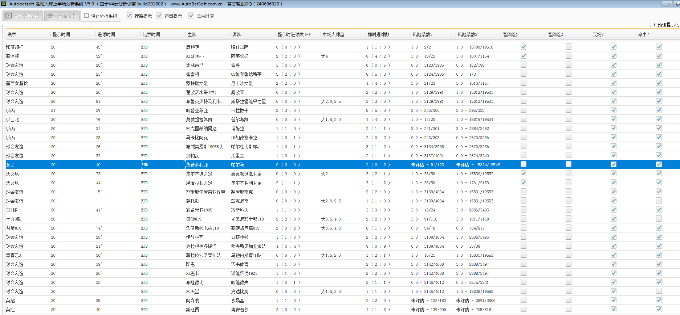Toggle the 云端计算 checkbox
The image size is (680, 315).
click(x=191, y=16)
